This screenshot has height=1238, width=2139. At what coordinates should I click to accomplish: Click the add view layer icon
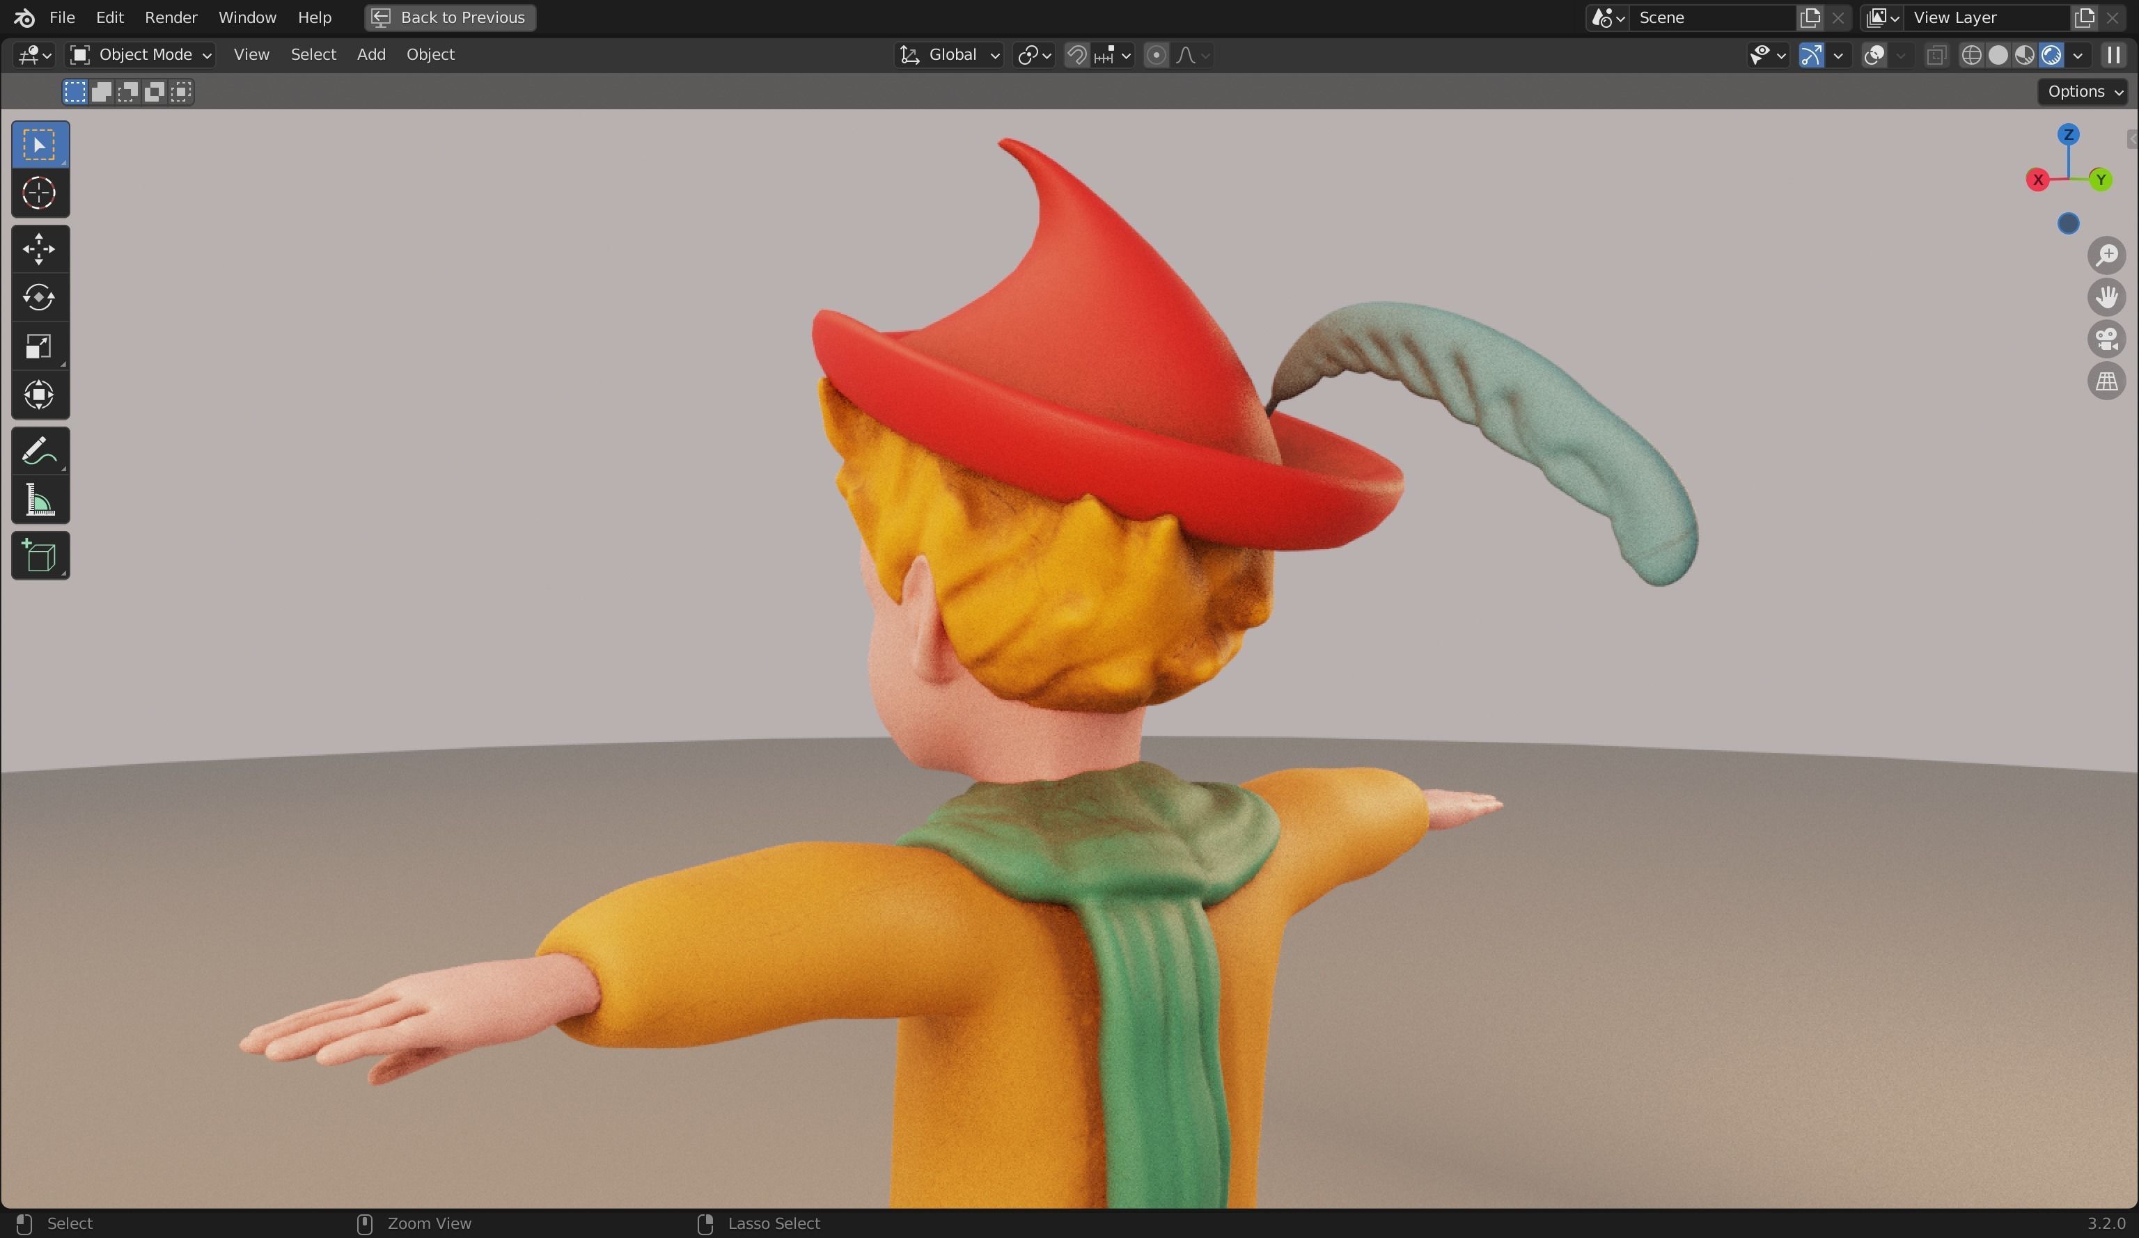pyautogui.click(x=2084, y=18)
